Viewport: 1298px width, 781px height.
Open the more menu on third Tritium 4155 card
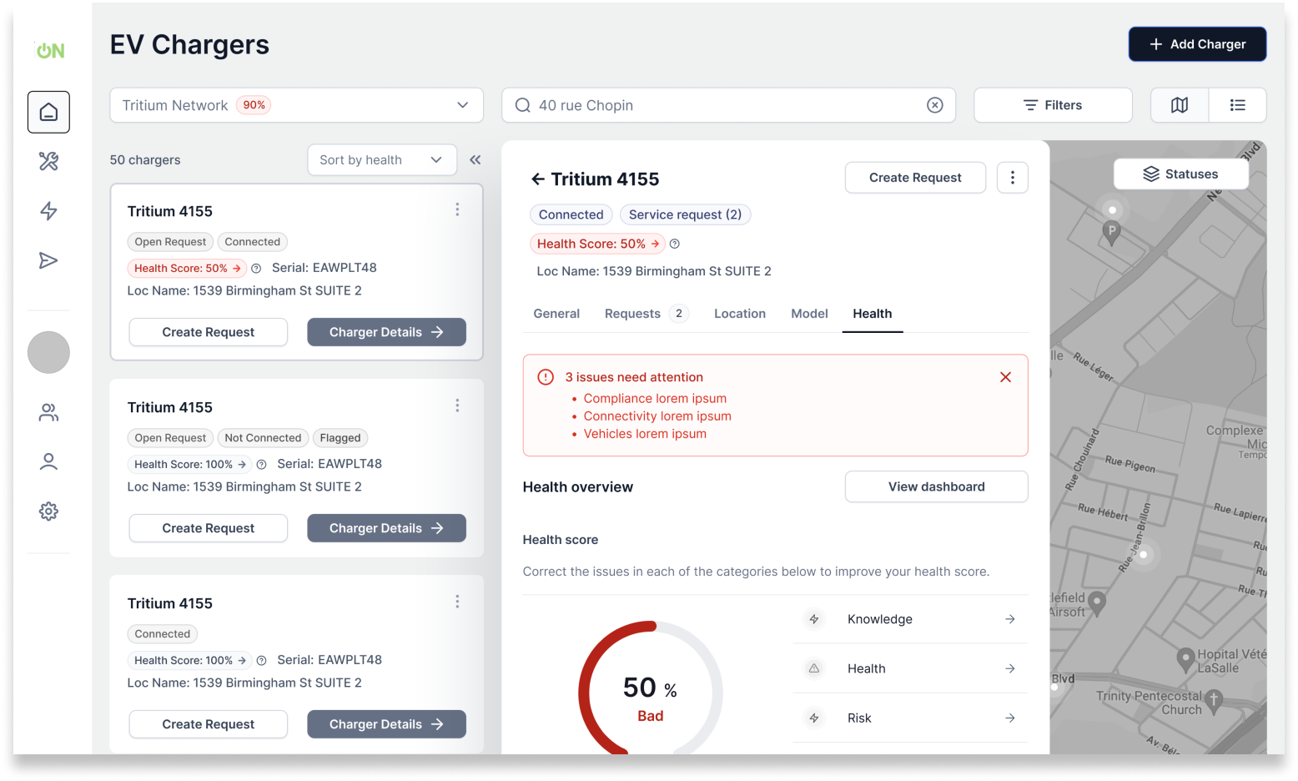pyautogui.click(x=457, y=602)
